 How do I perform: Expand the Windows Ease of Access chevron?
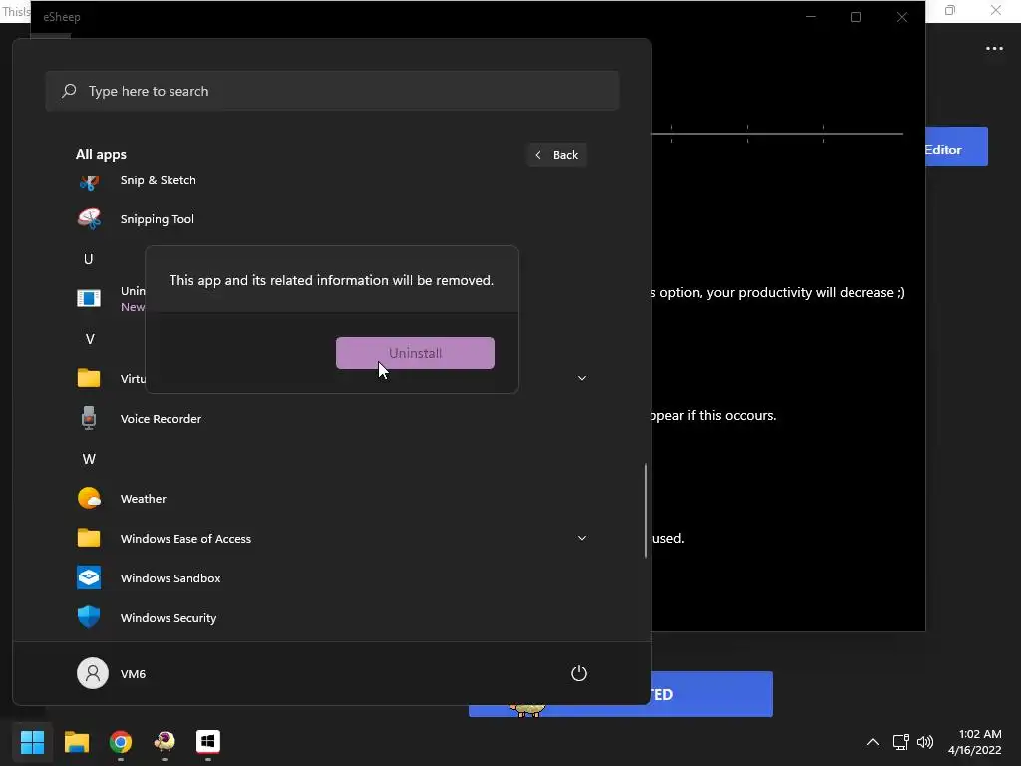tap(582, 538)
